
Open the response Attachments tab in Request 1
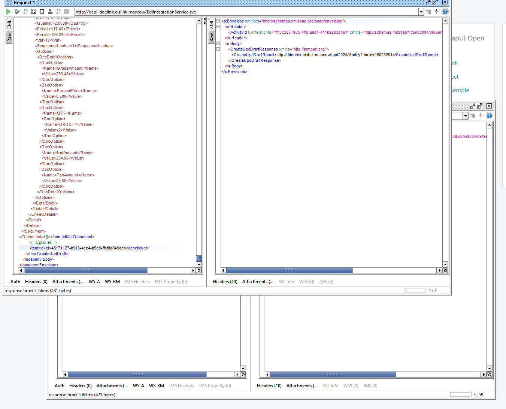(x=258, y=282)
